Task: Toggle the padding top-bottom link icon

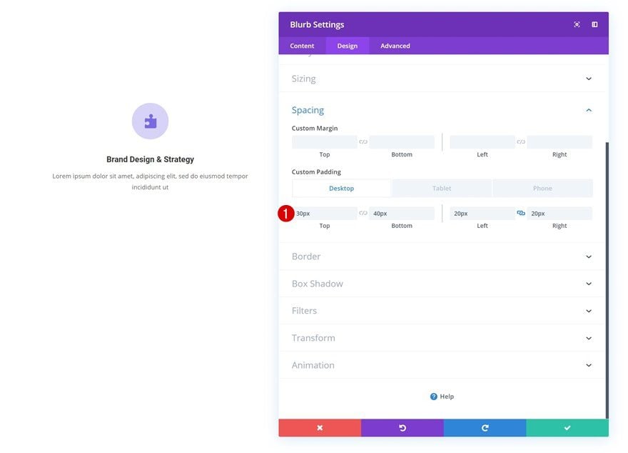Action: [x=363, y=213]
